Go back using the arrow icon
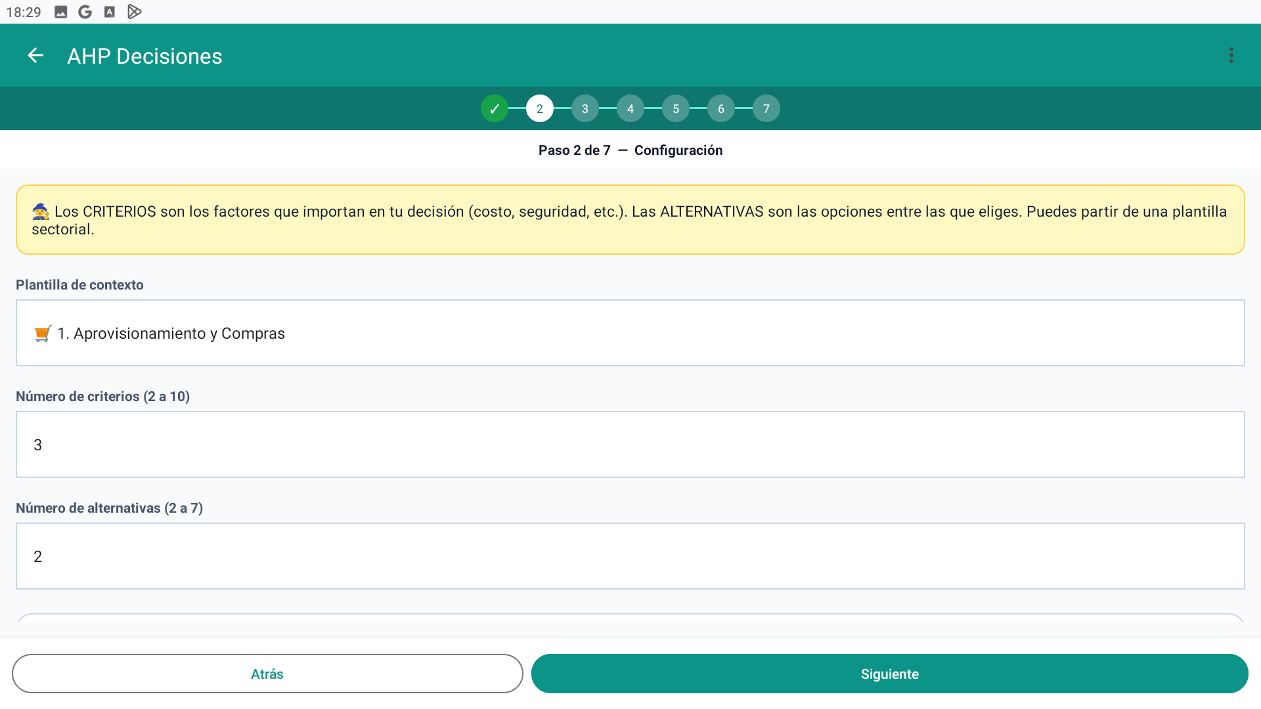Viewport: 1261px width, 709px height. tap(35, 56)
